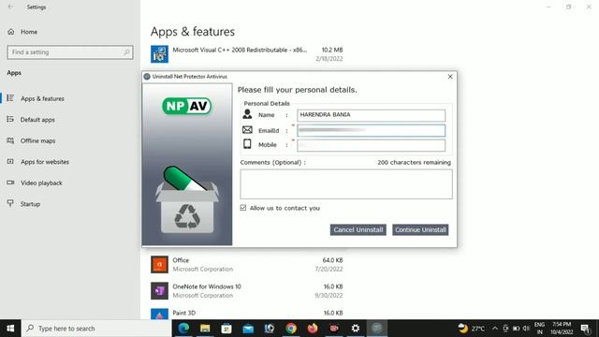Open File Explorer from taskbar

[205, 329]
